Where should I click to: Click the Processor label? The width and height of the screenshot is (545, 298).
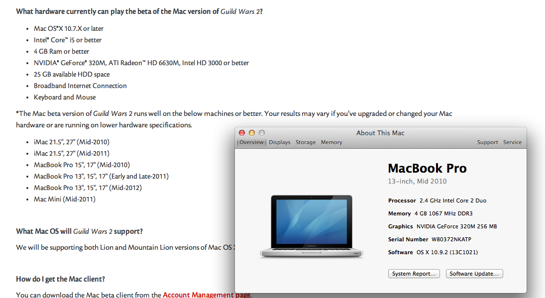pyautogui.click(x=402, y=201)
